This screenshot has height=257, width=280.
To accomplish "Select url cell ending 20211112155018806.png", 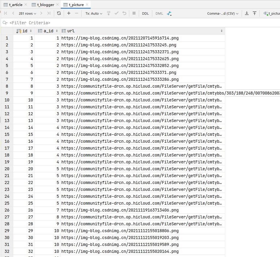I will tap(142, 231).
